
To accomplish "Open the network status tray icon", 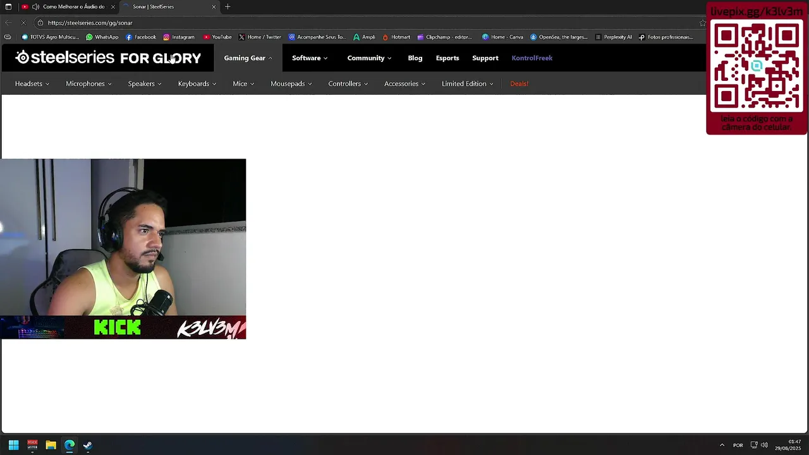I will [x=754, y=445].
